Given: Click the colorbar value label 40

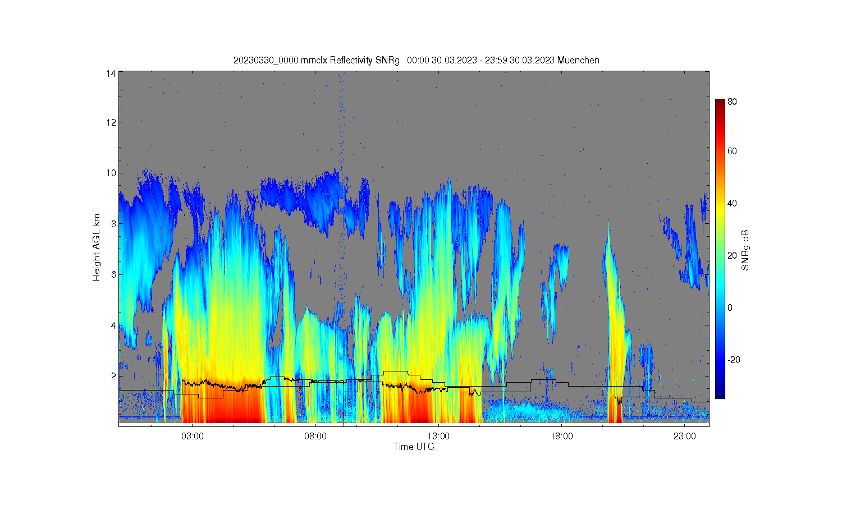Looking at the screenshot, I should point(732,204).
